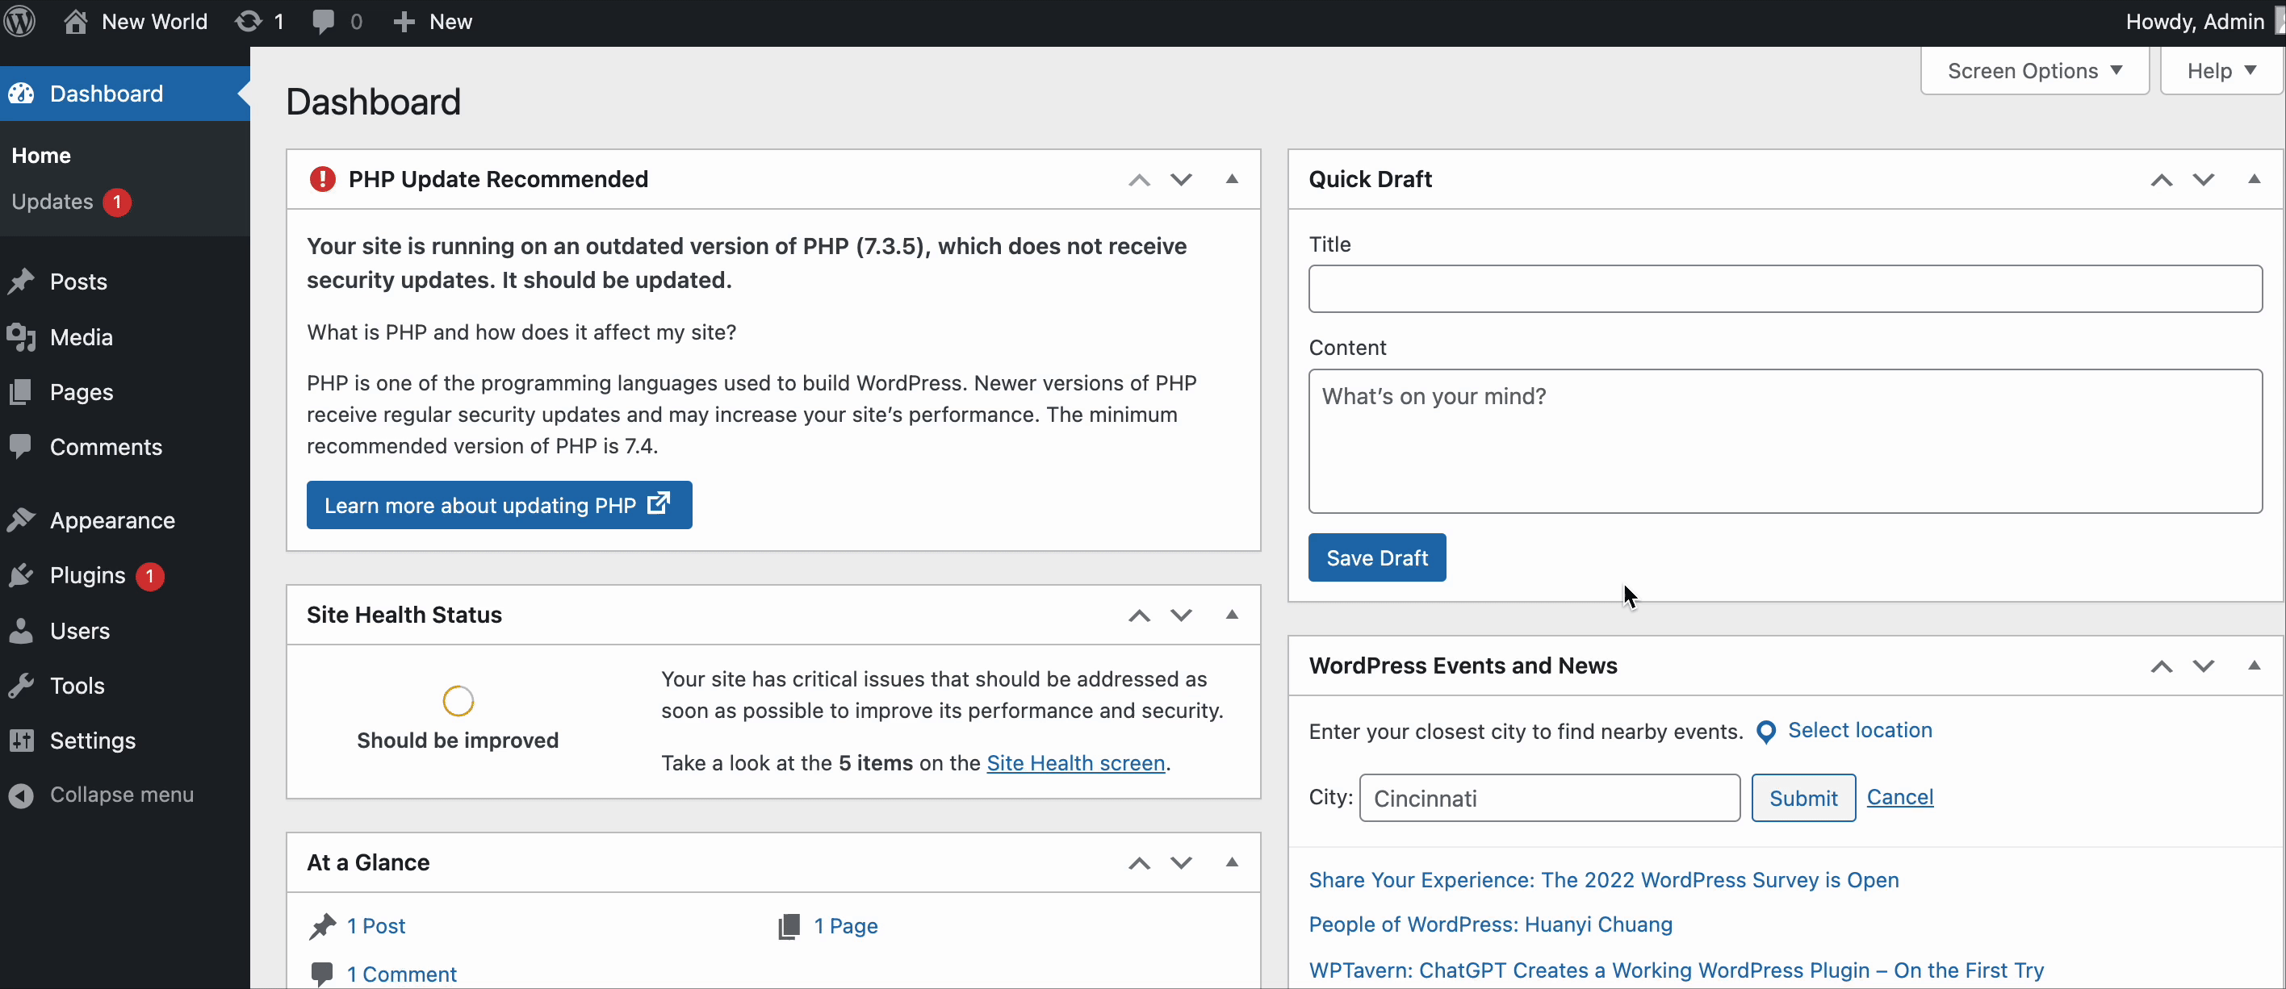Focus the What's on your mind content box

(1786, 440)
